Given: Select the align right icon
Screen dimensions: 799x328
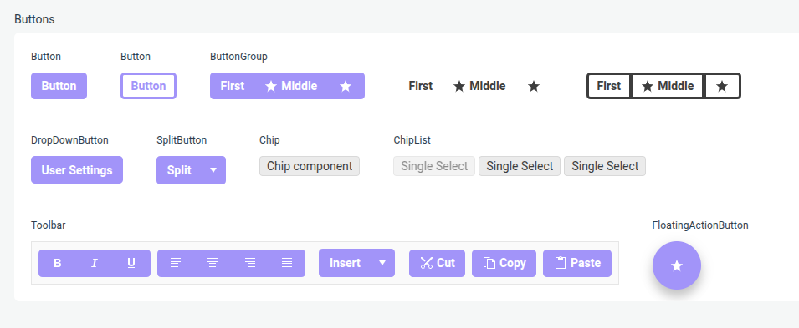Looking at the screenshot, I should point(249,263).
